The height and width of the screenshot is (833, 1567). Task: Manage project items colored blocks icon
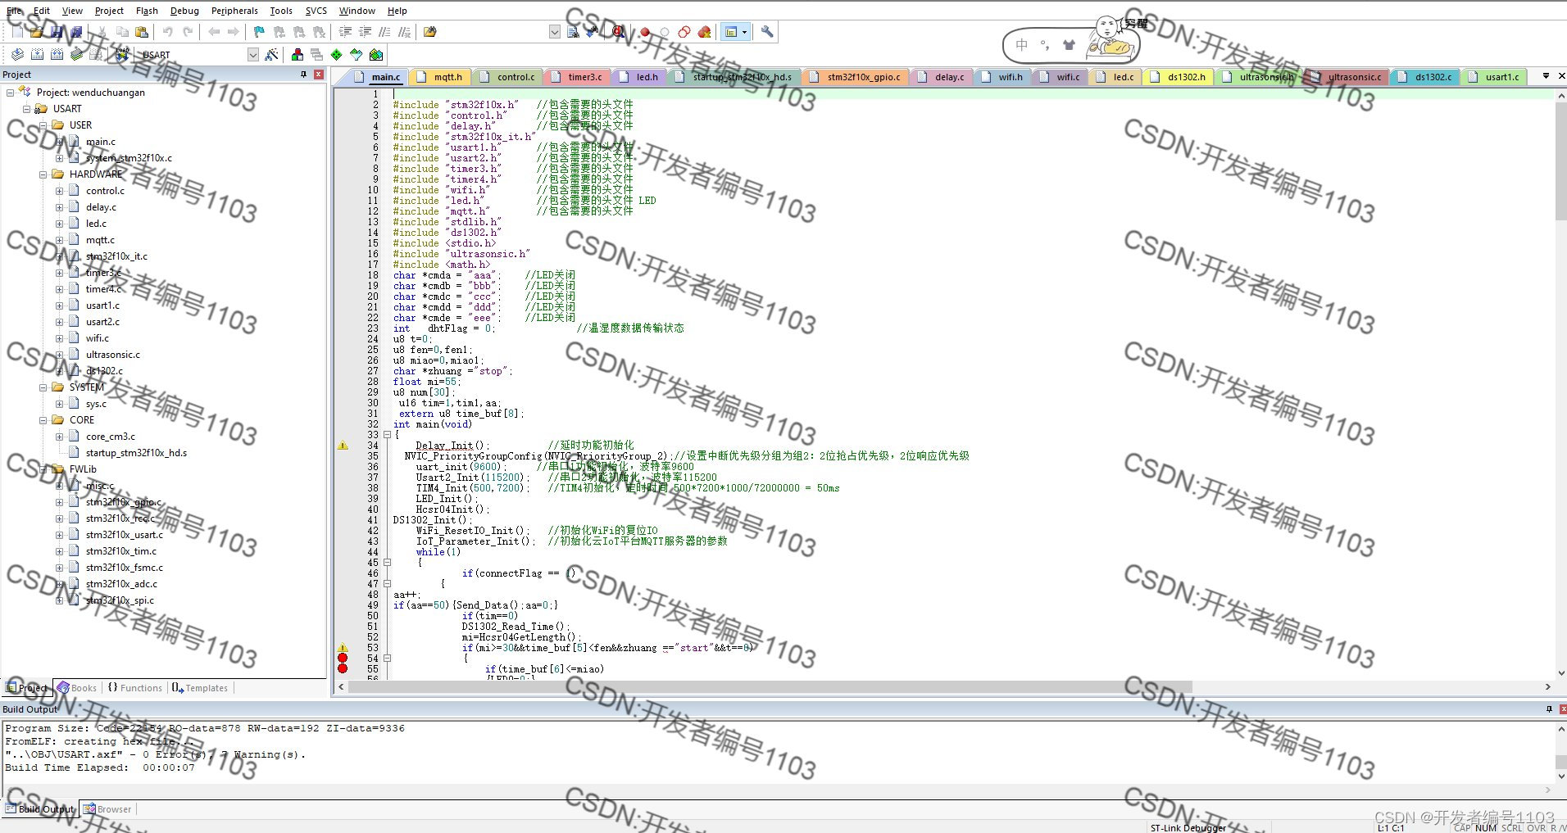point(298,55)
